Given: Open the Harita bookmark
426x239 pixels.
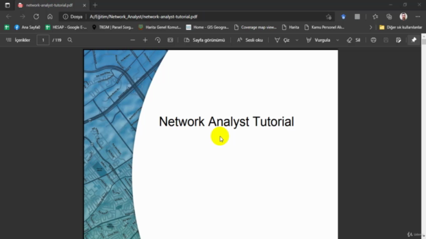Looking at the screenshot, I should tap(291, 27).
